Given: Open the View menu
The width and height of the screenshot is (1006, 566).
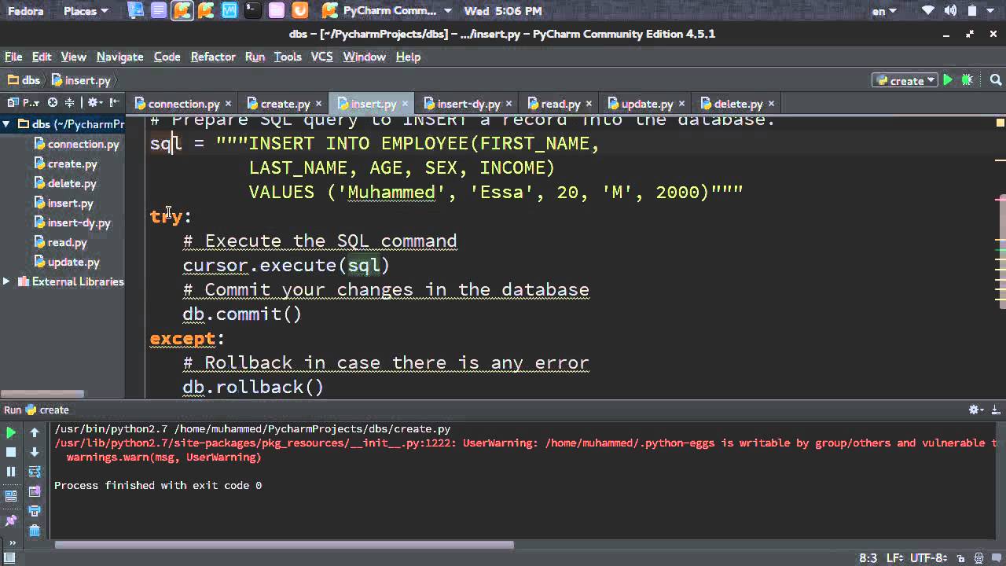Looking at the screenshot, I should [74, 57].
